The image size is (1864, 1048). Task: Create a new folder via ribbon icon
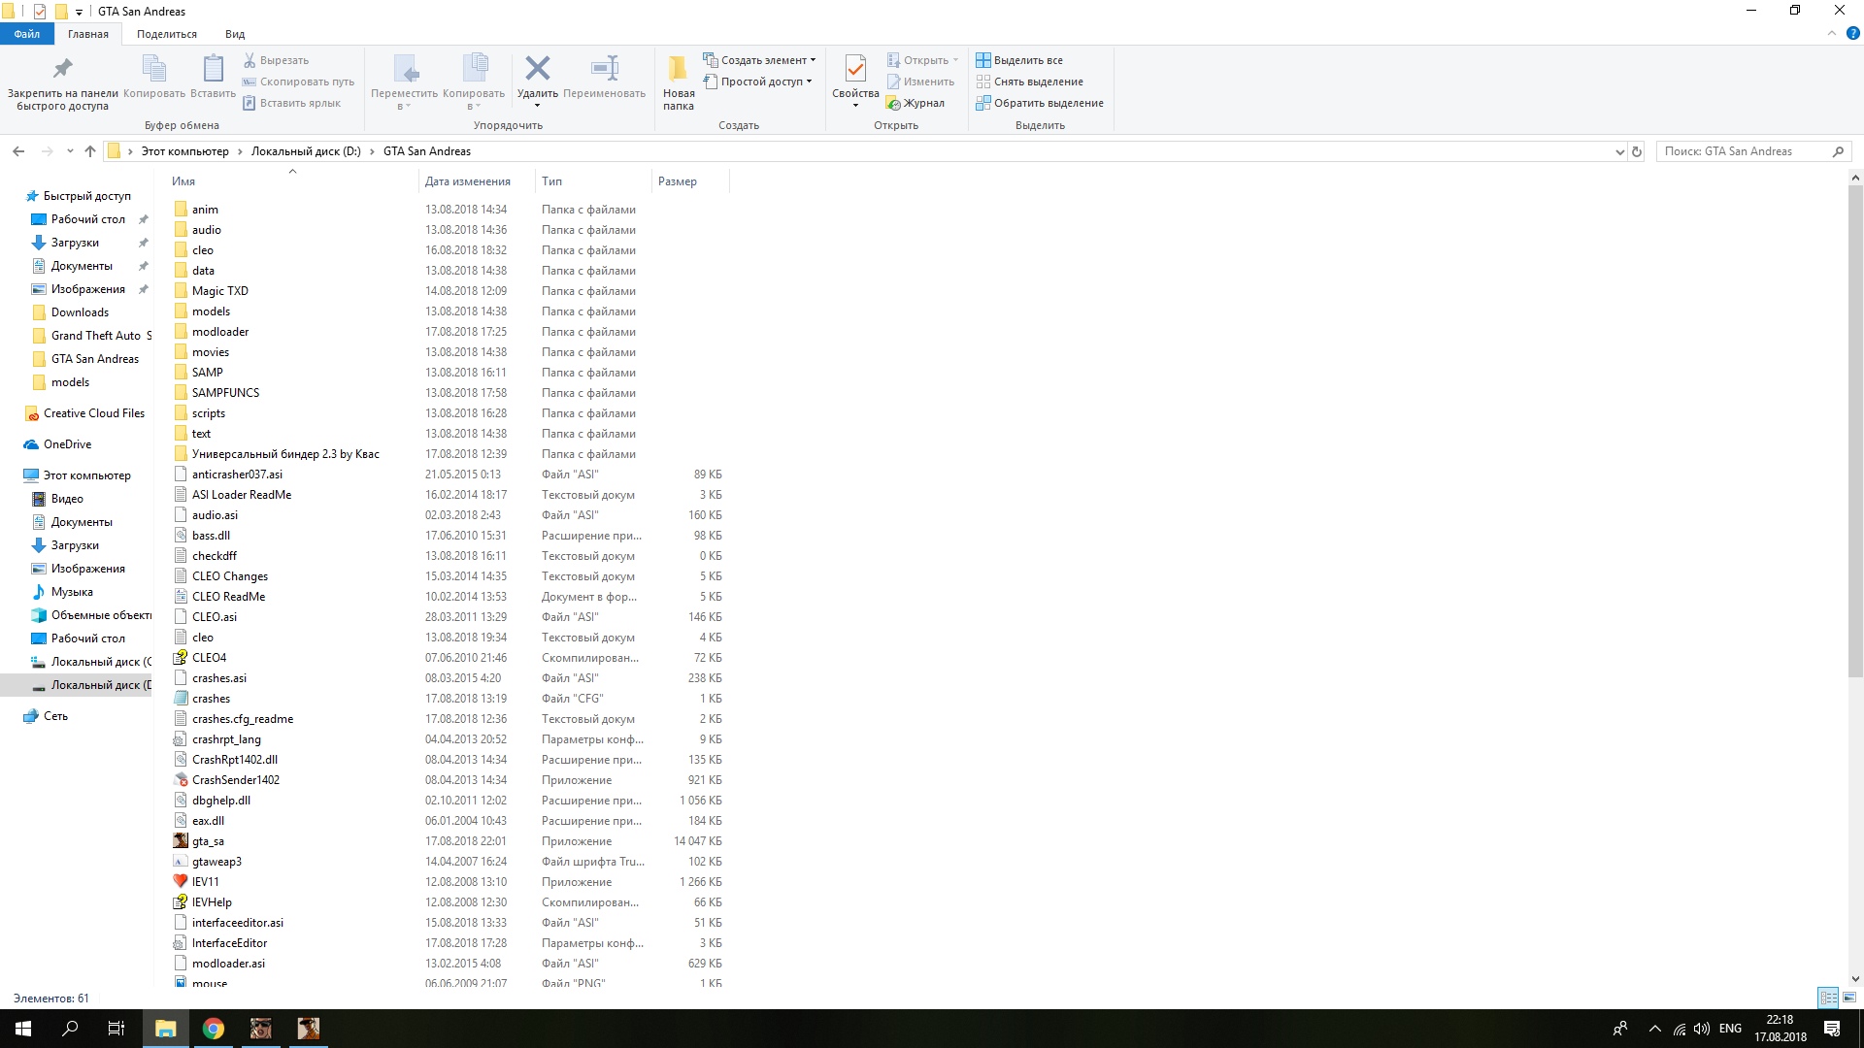[x=679, y=69]
